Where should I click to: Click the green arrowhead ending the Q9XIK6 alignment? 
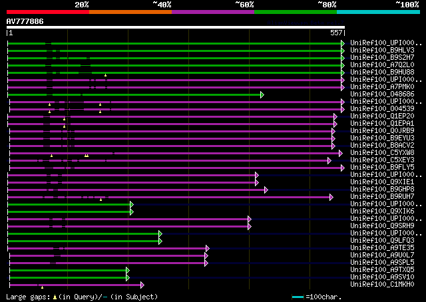pyautogui.click(x=132, y=212)
